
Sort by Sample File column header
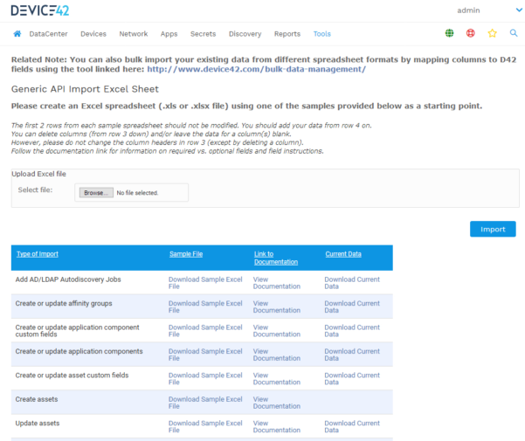tap(186, 254)
